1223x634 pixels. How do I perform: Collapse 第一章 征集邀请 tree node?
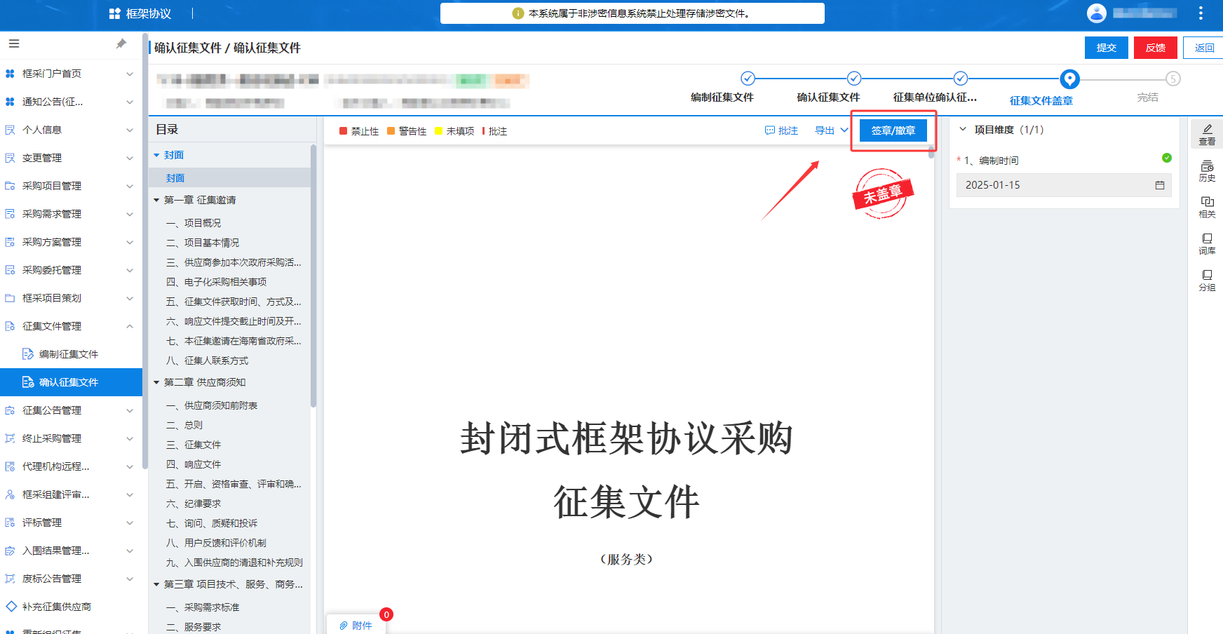156,200
